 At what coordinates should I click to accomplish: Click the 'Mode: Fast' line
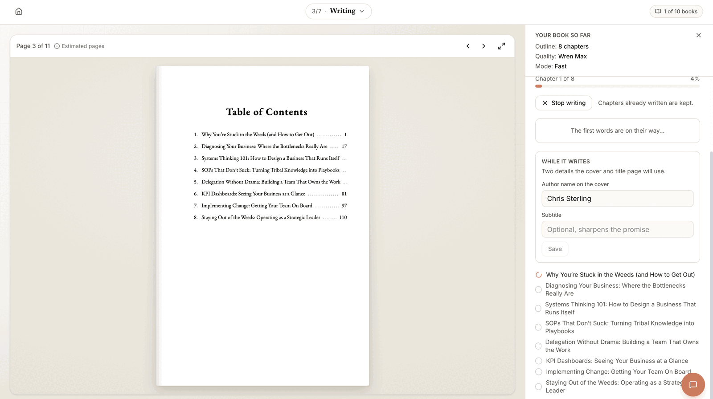pyautogui.click(x=551, y=66)
